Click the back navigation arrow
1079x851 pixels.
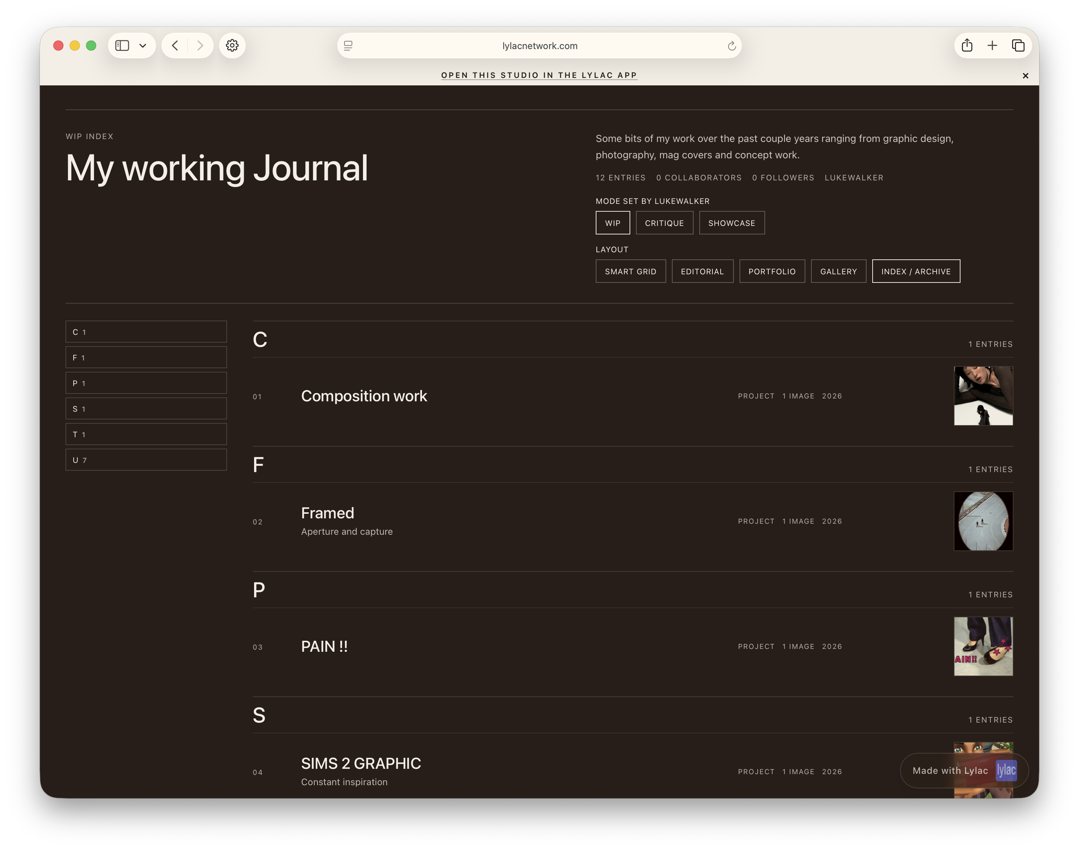pyautogui.click(x=174, y=45)
